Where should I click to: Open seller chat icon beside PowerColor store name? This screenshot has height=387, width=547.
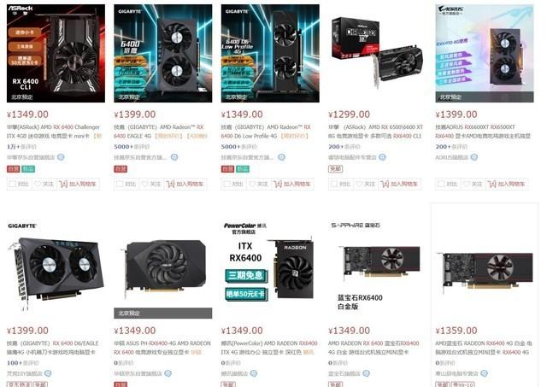click(x=254, y=373)
